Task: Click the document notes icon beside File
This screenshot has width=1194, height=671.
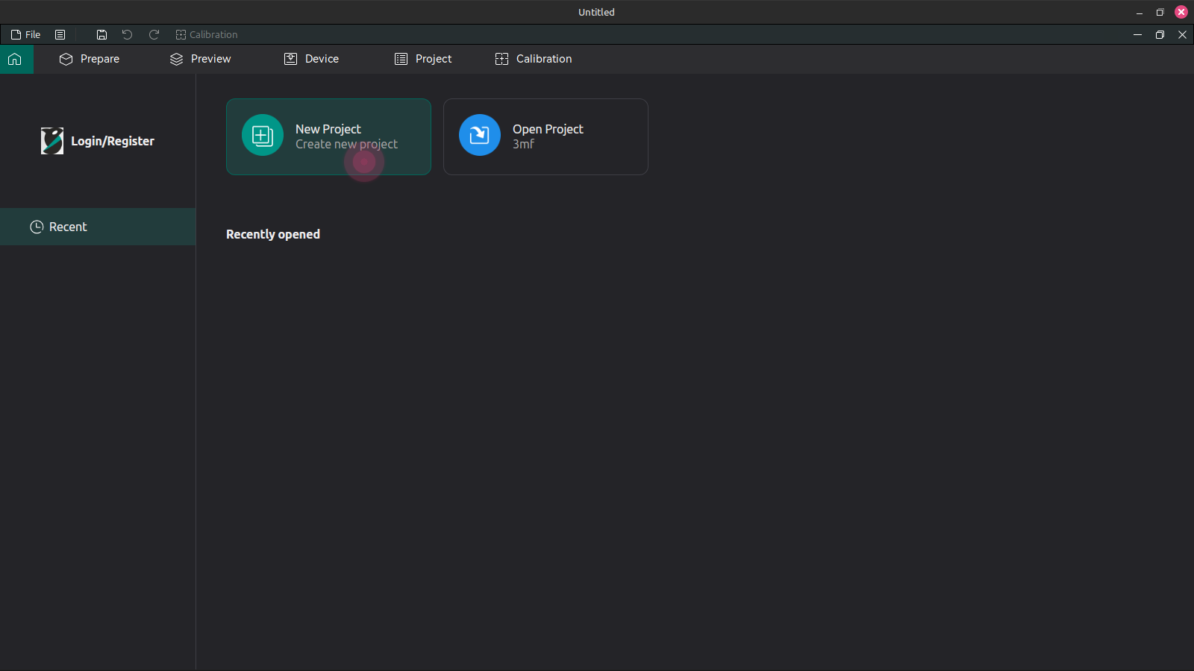Action: [60, 34]
